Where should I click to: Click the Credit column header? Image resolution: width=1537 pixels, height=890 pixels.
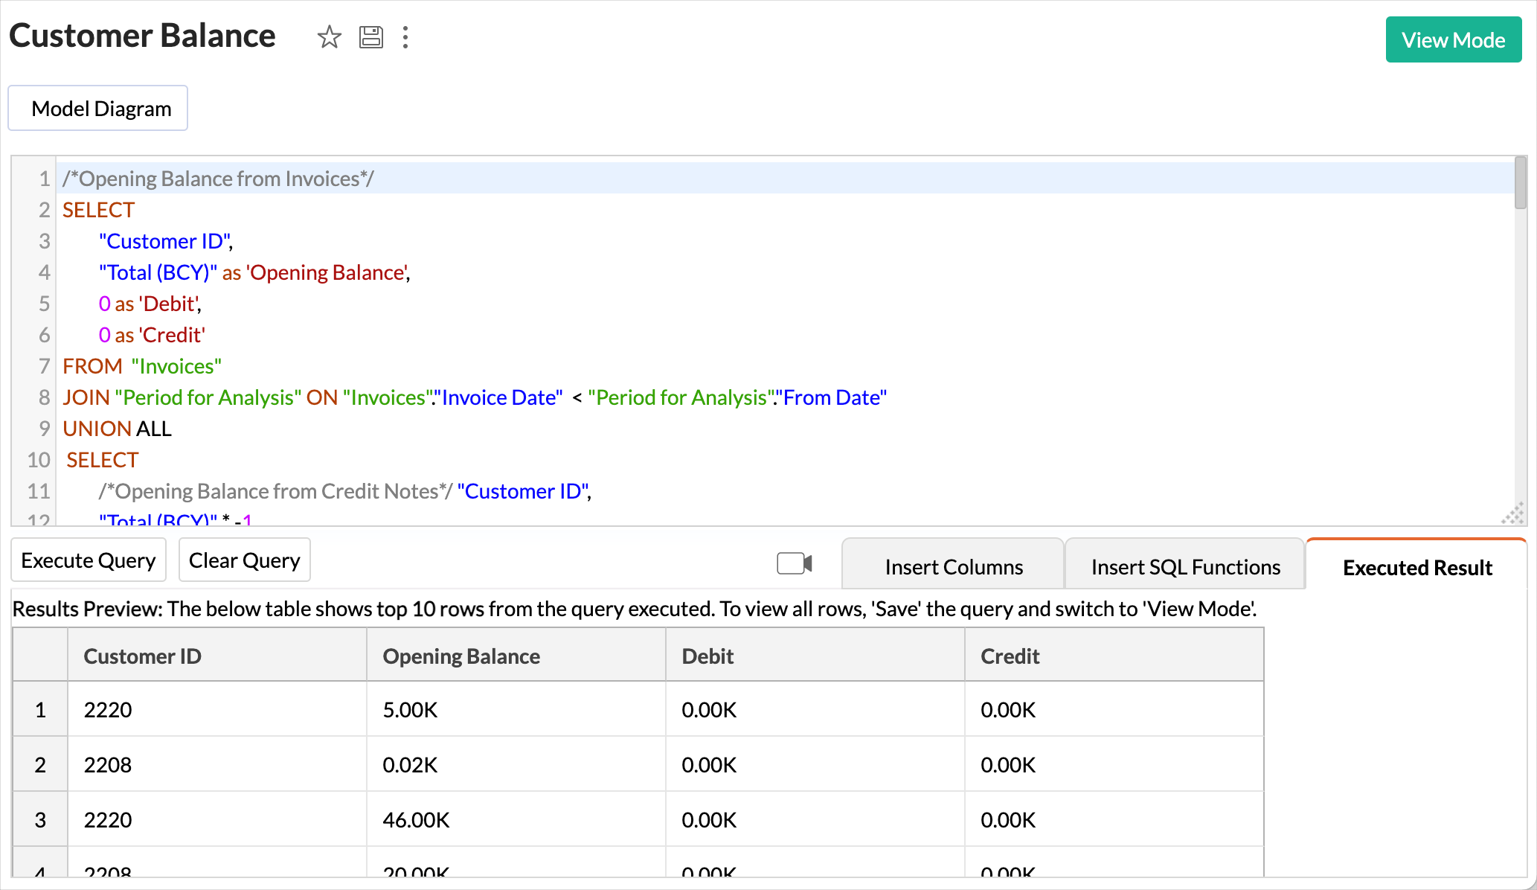pos(1010,656)
